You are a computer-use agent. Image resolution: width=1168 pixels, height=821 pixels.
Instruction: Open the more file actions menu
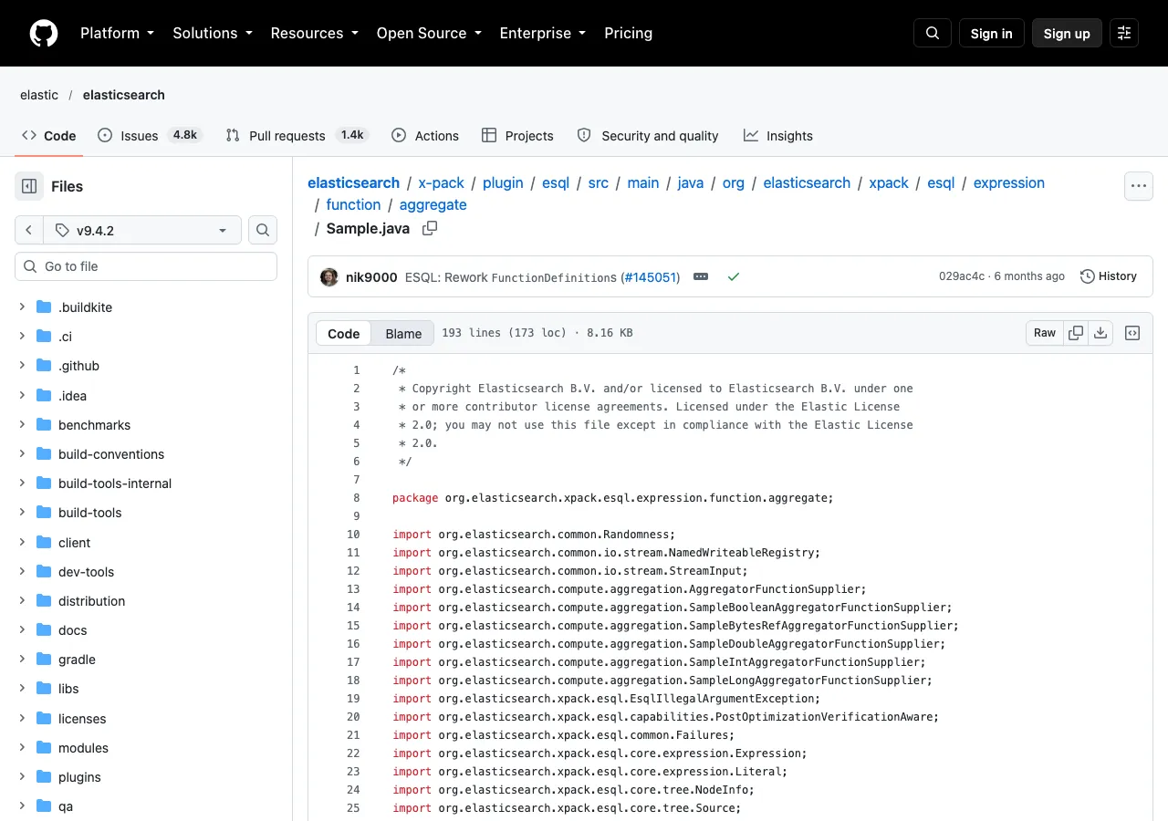[1138, 186]
